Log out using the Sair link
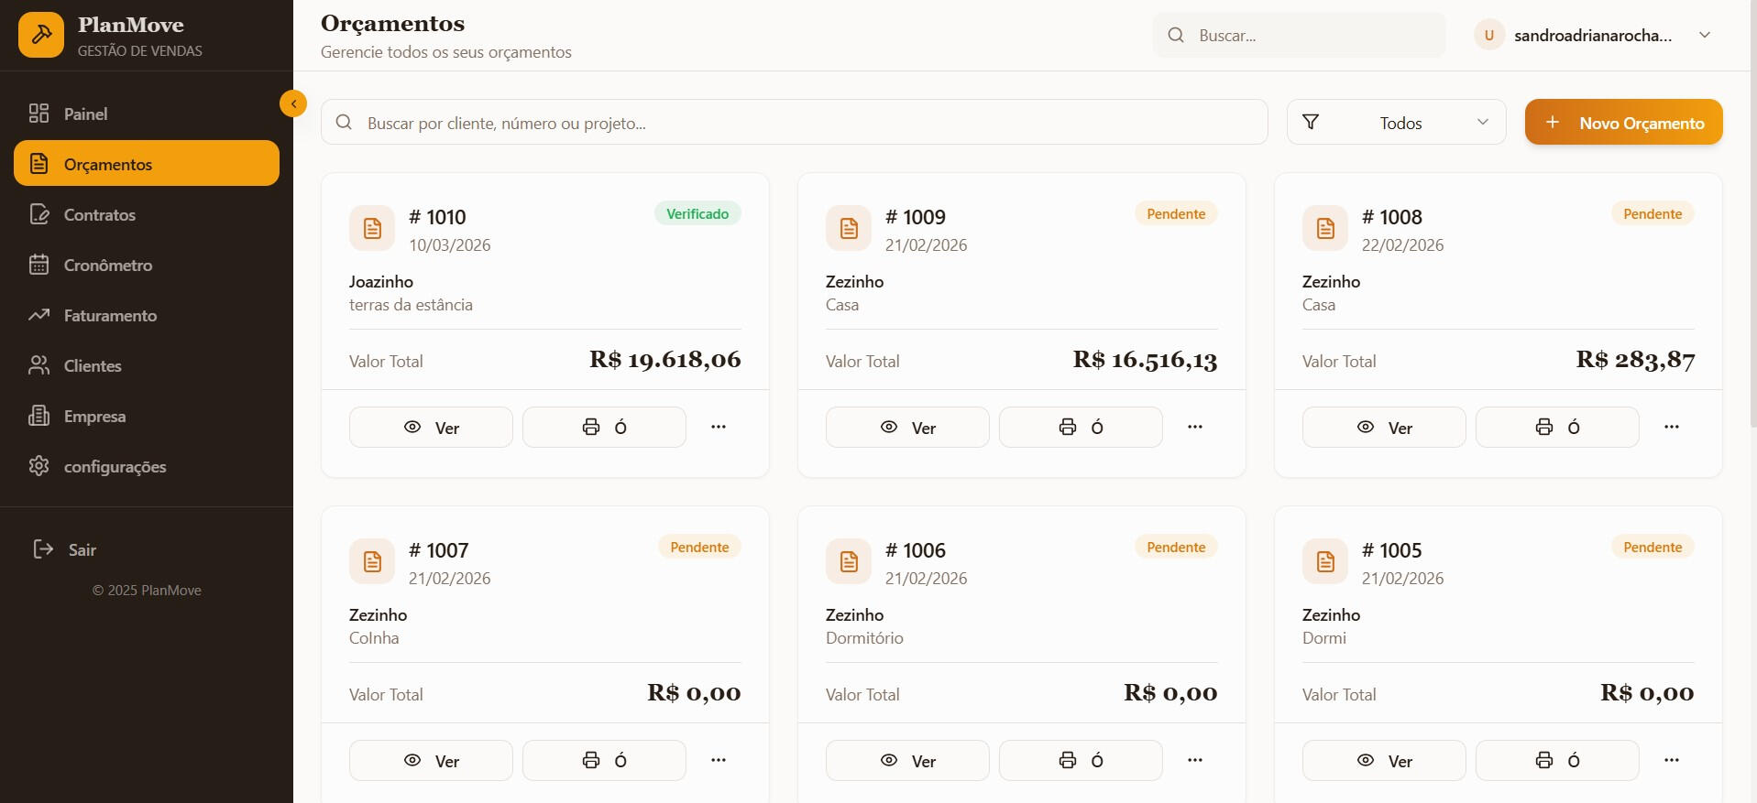Viewport: 1757px width, 803px height. (x=82, y=550)
